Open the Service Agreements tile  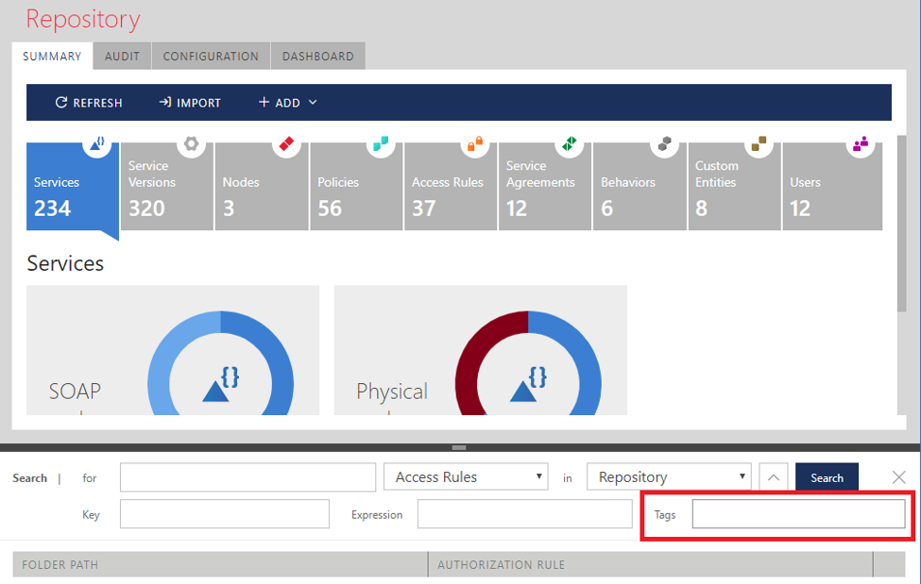[x=545, y=186]
